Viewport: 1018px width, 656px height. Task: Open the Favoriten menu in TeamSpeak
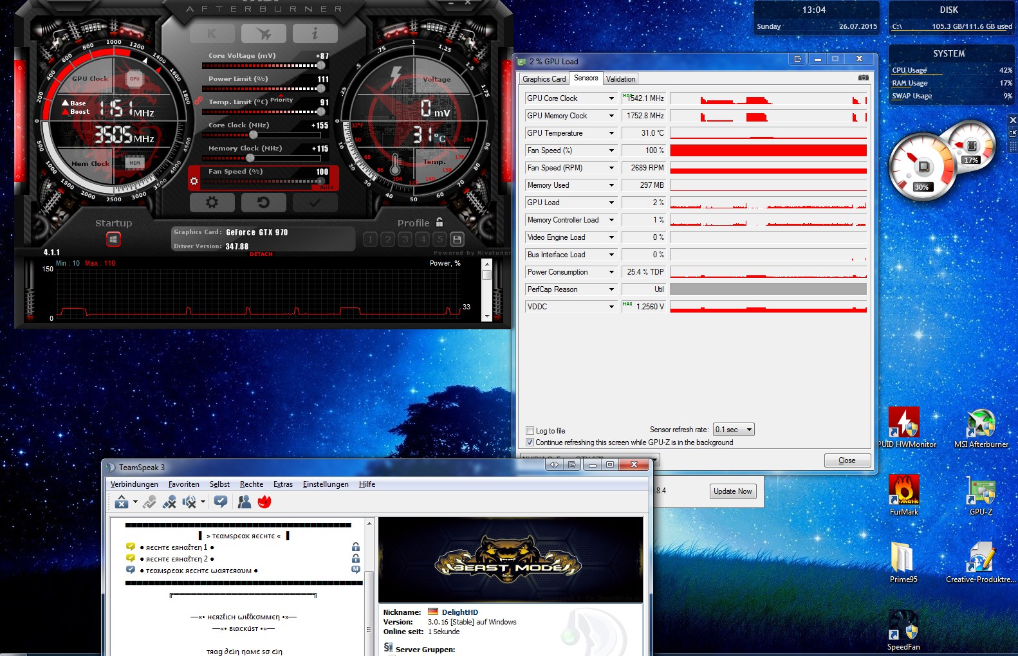[184, 484]
